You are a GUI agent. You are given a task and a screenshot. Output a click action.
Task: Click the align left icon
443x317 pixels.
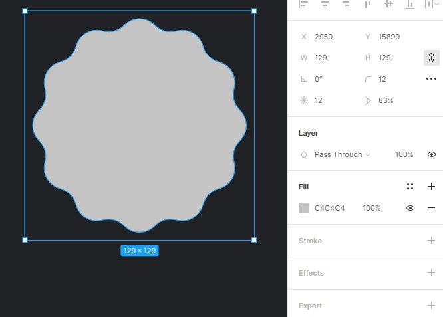tap(304, 4)
